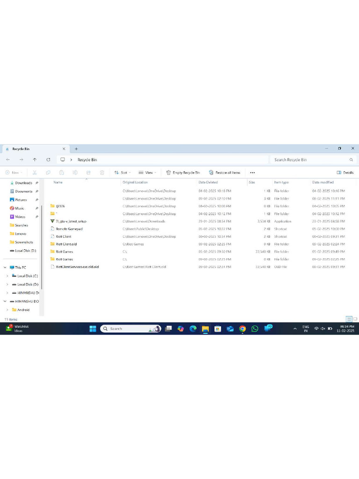Expand Local Disk (C:) in tree
This screenshot has width=359, height=479.
point(7,276)
